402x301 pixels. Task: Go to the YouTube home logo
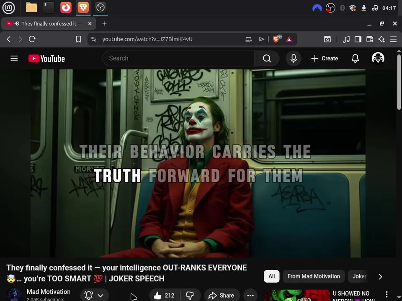tap(46, 59)
